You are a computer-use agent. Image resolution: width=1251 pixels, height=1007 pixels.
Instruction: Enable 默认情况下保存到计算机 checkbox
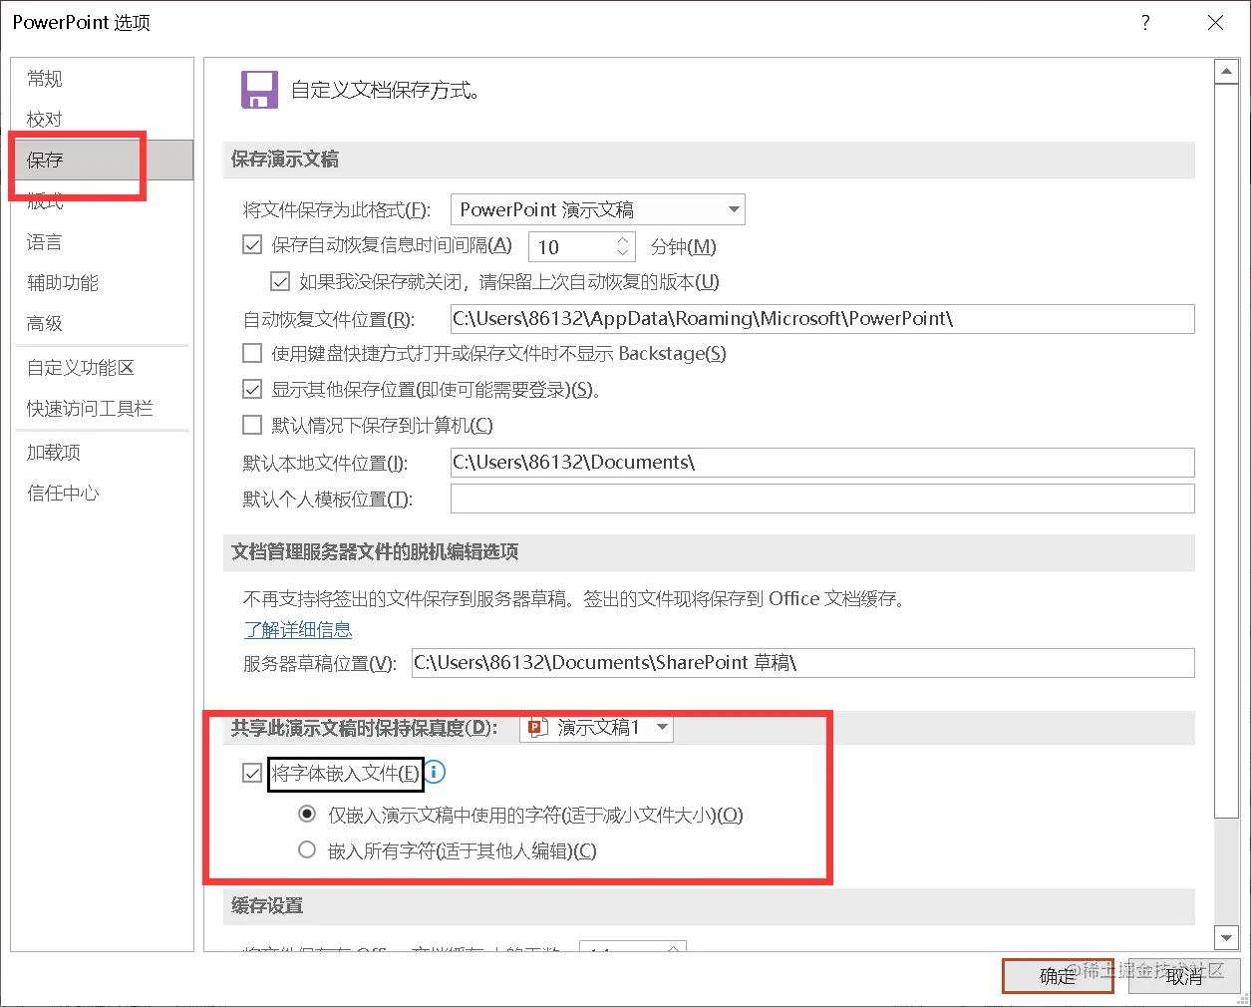pos(253,425)
